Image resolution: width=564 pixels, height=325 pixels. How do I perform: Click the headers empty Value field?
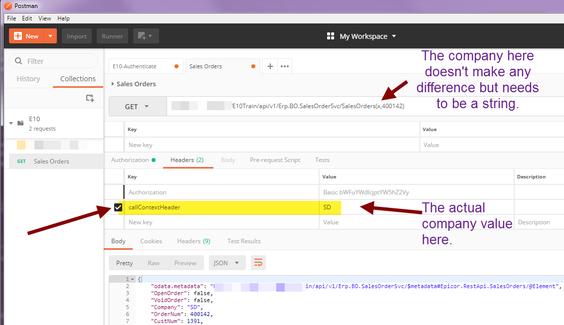pos(416,222)
